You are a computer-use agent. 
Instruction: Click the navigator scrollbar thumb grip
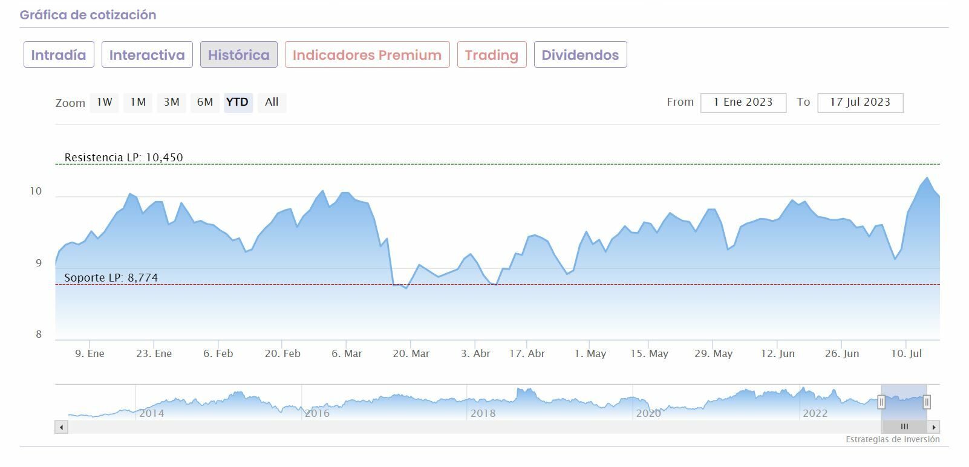(904, 427)
